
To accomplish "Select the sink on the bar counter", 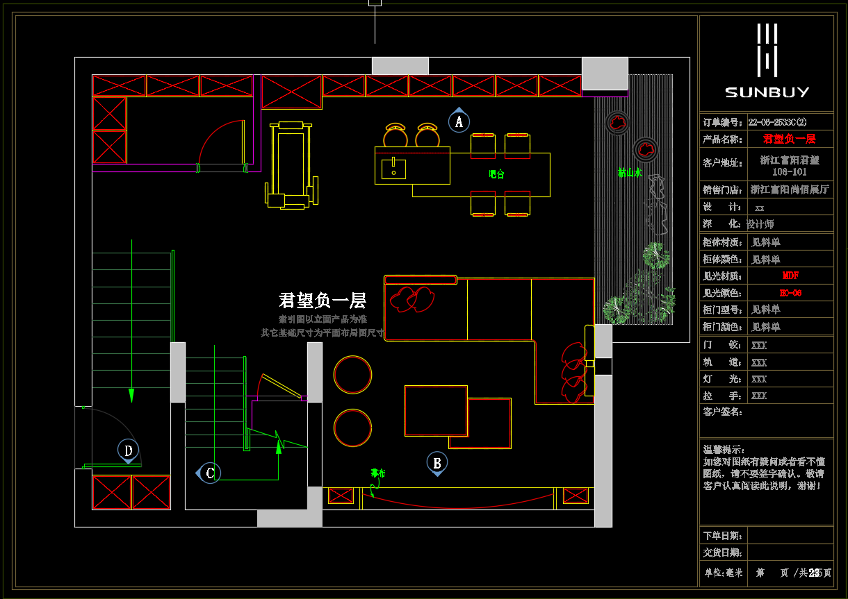I will point(393,169).
